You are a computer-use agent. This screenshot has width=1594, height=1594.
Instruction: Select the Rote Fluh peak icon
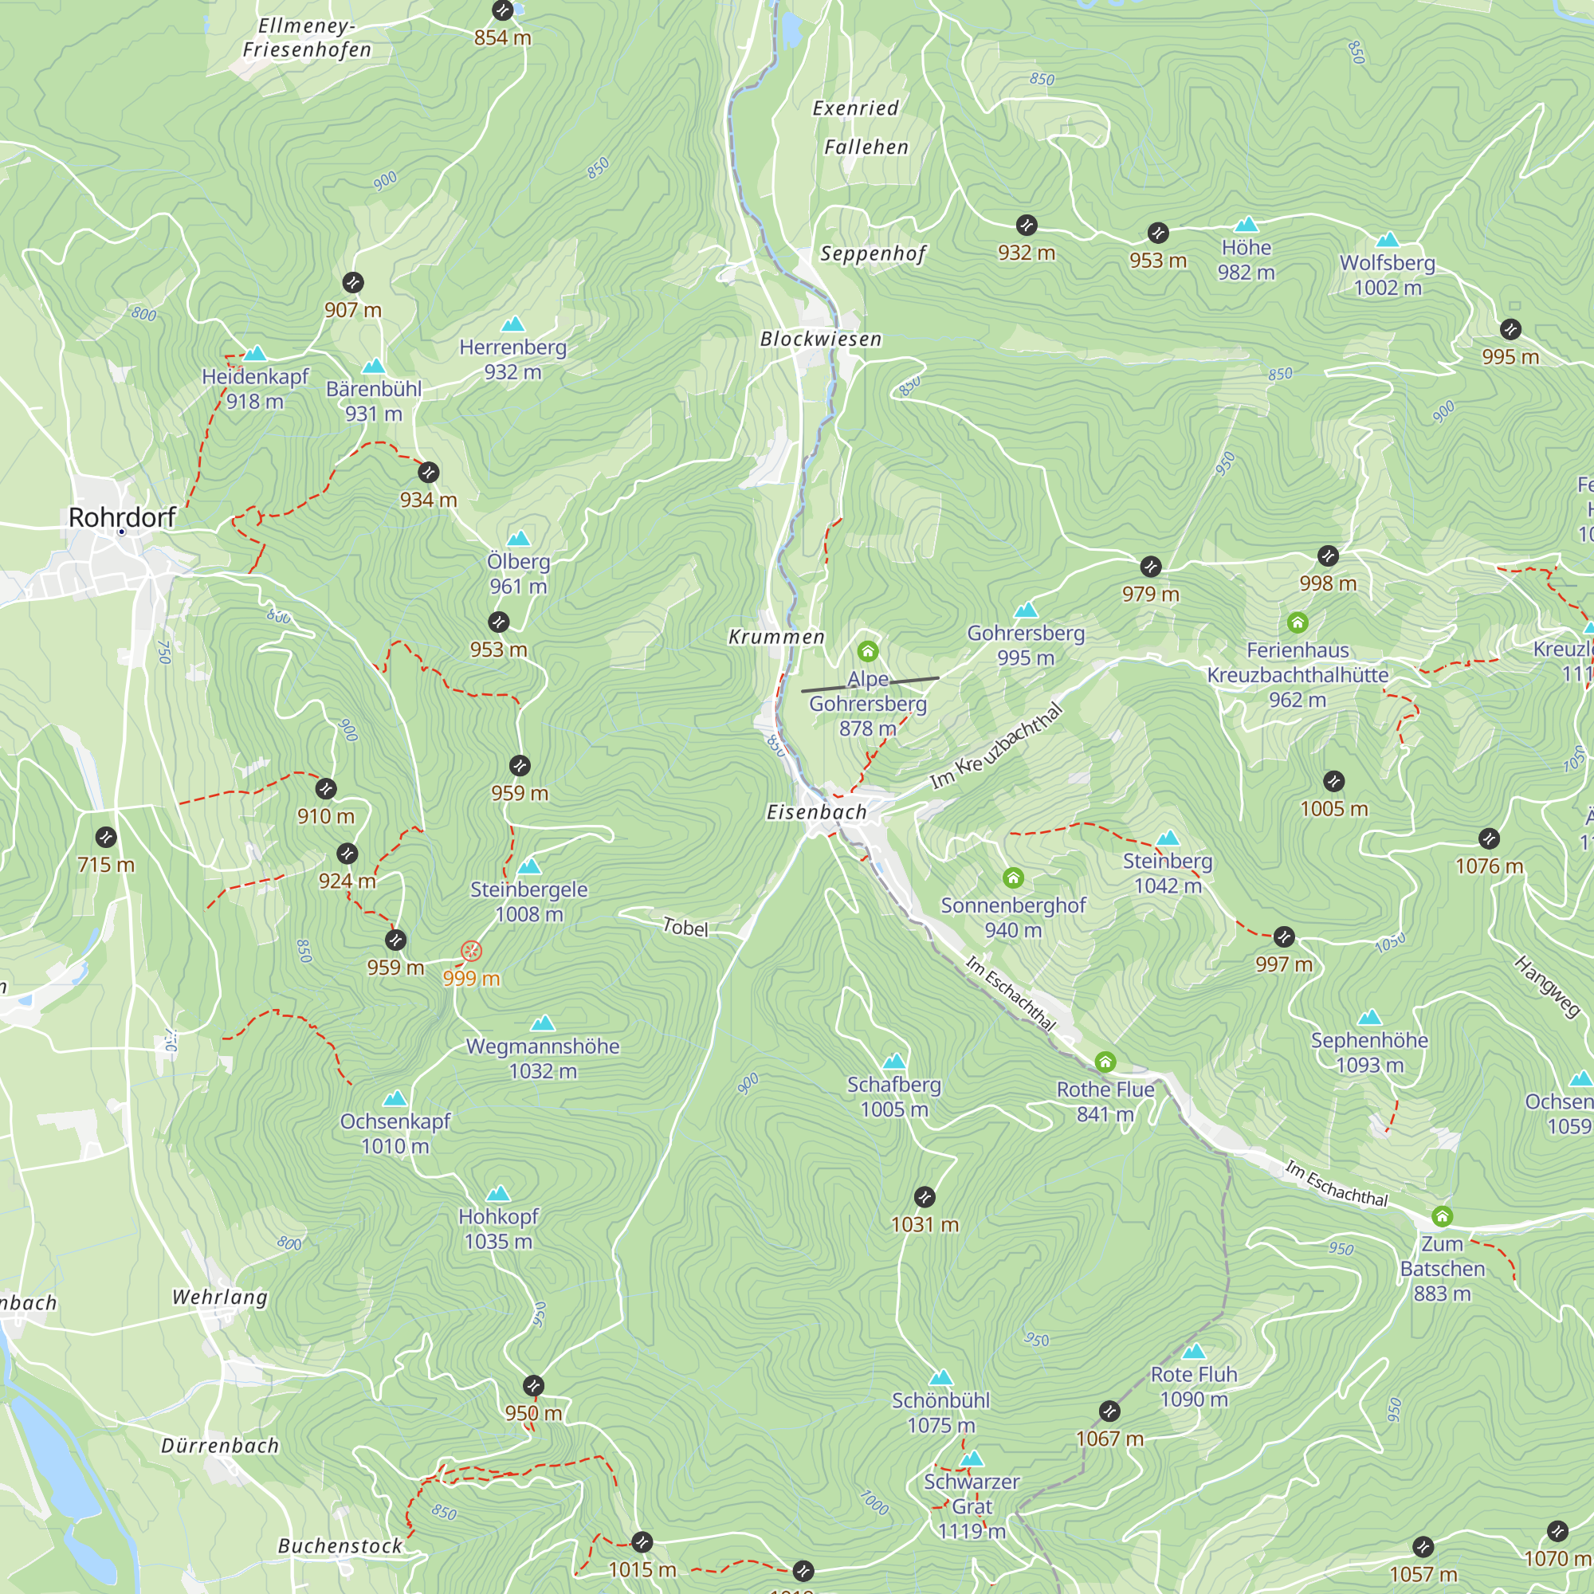1194,1353
